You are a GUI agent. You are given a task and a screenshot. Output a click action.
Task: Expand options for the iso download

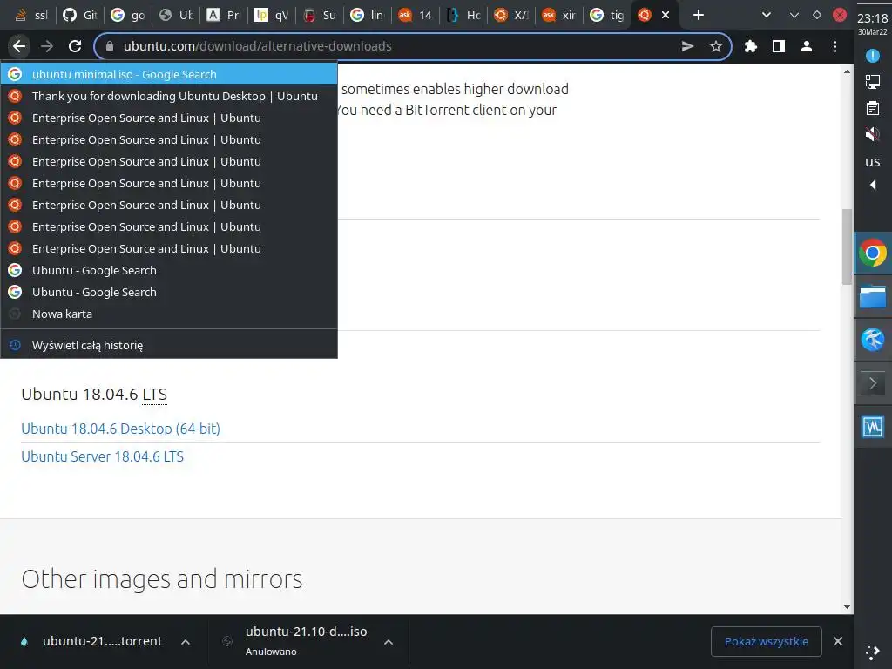coord(389,642)
